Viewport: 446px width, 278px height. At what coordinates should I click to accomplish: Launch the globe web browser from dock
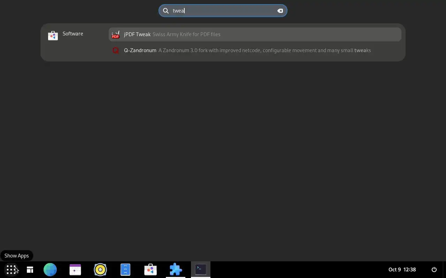(x=50, y=270)
